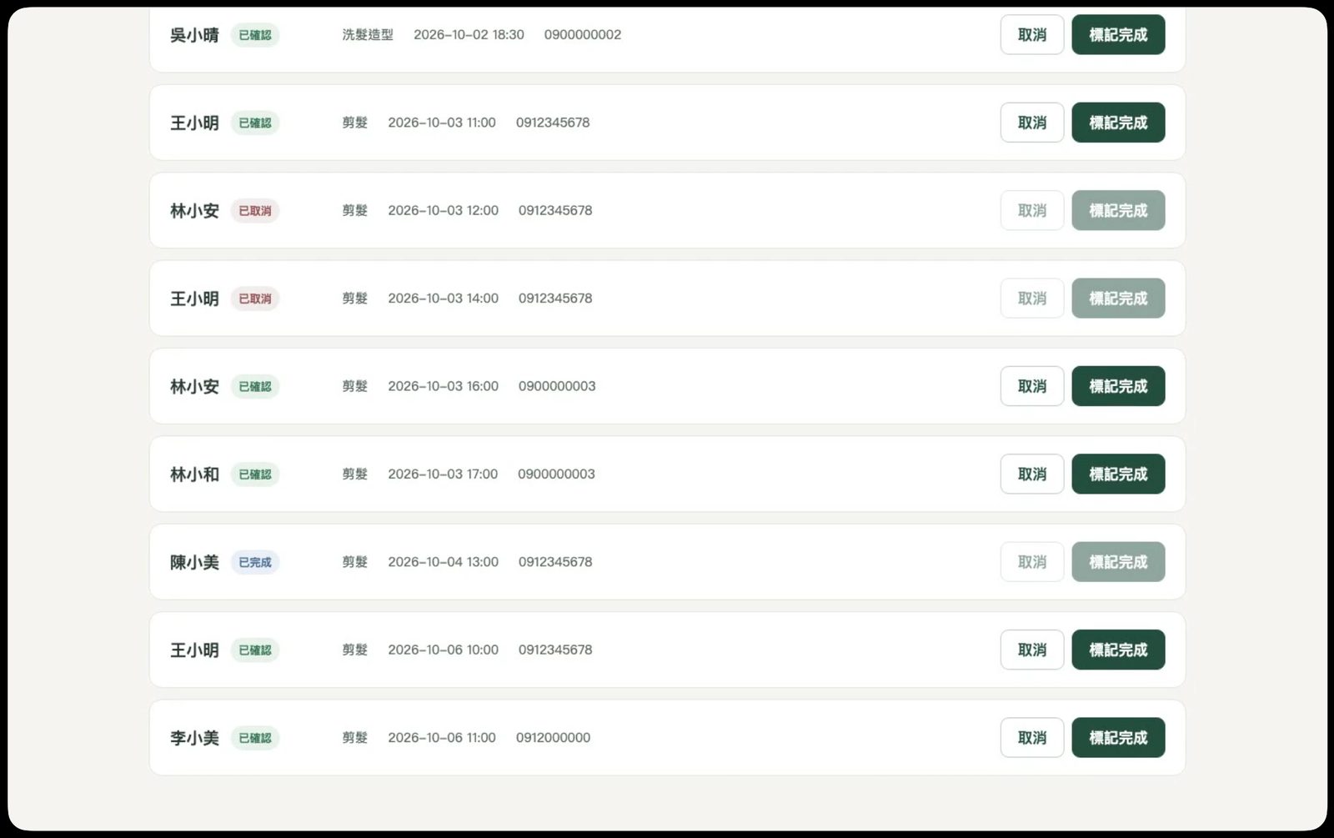Click the 已完成 badge beside 陳小美
The height and width of the screenshot is (838, 1334).
(x=255, y=562)
